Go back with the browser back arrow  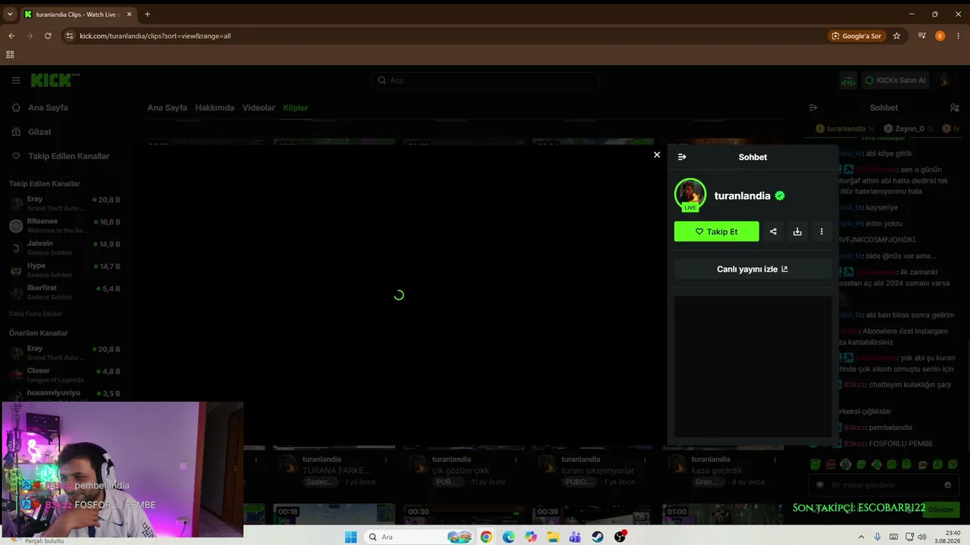click(x=11, y=36)
